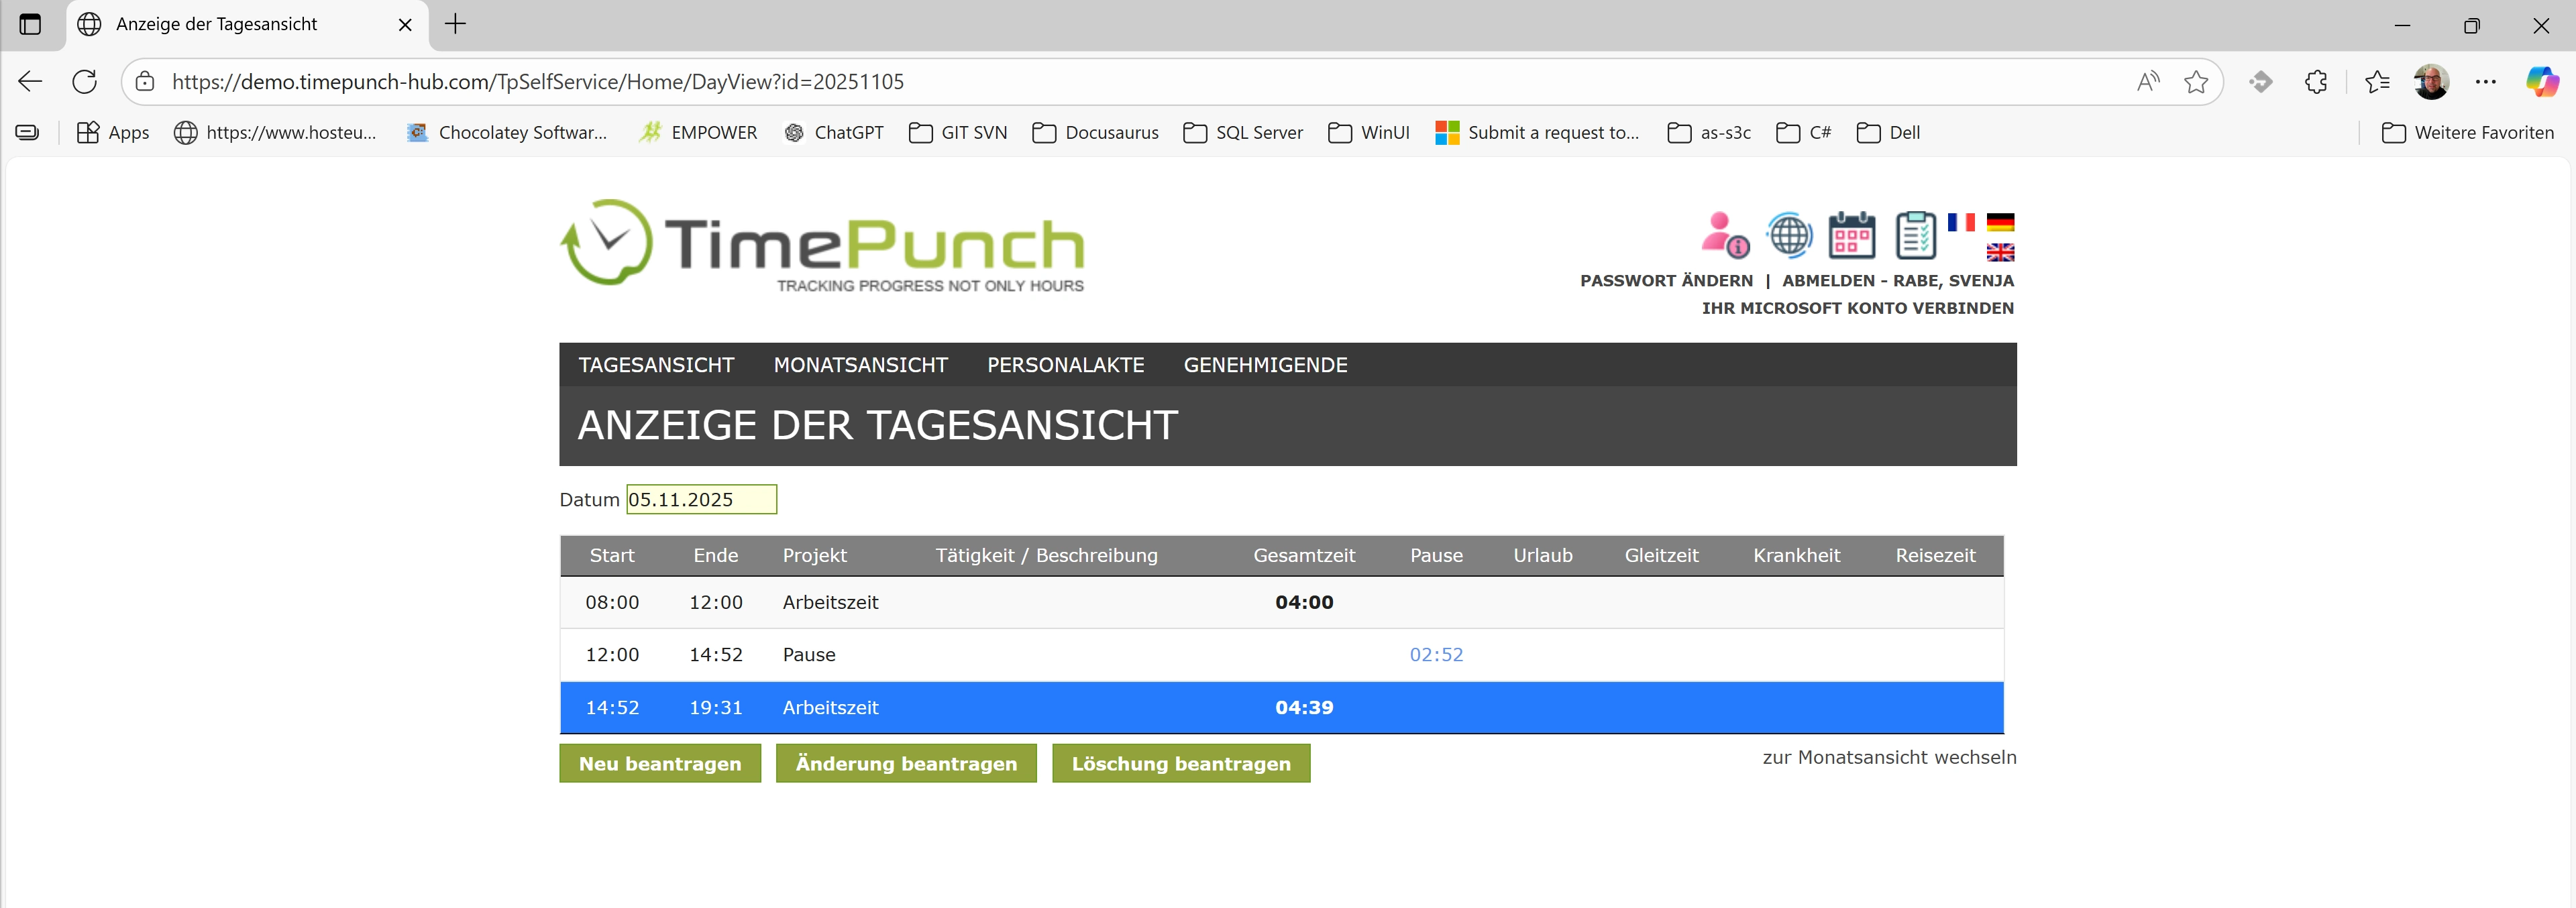The height and width of the screenshot is (908, 2576).
Task: Open browser extensions puzzle icon
Action: 2316,82
